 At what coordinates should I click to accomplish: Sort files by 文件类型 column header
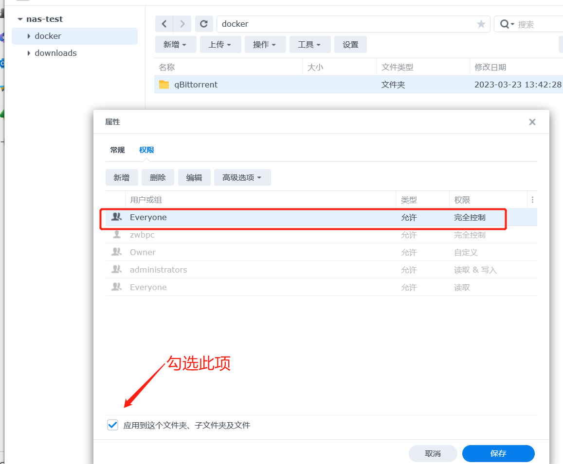tap(423, 67)
